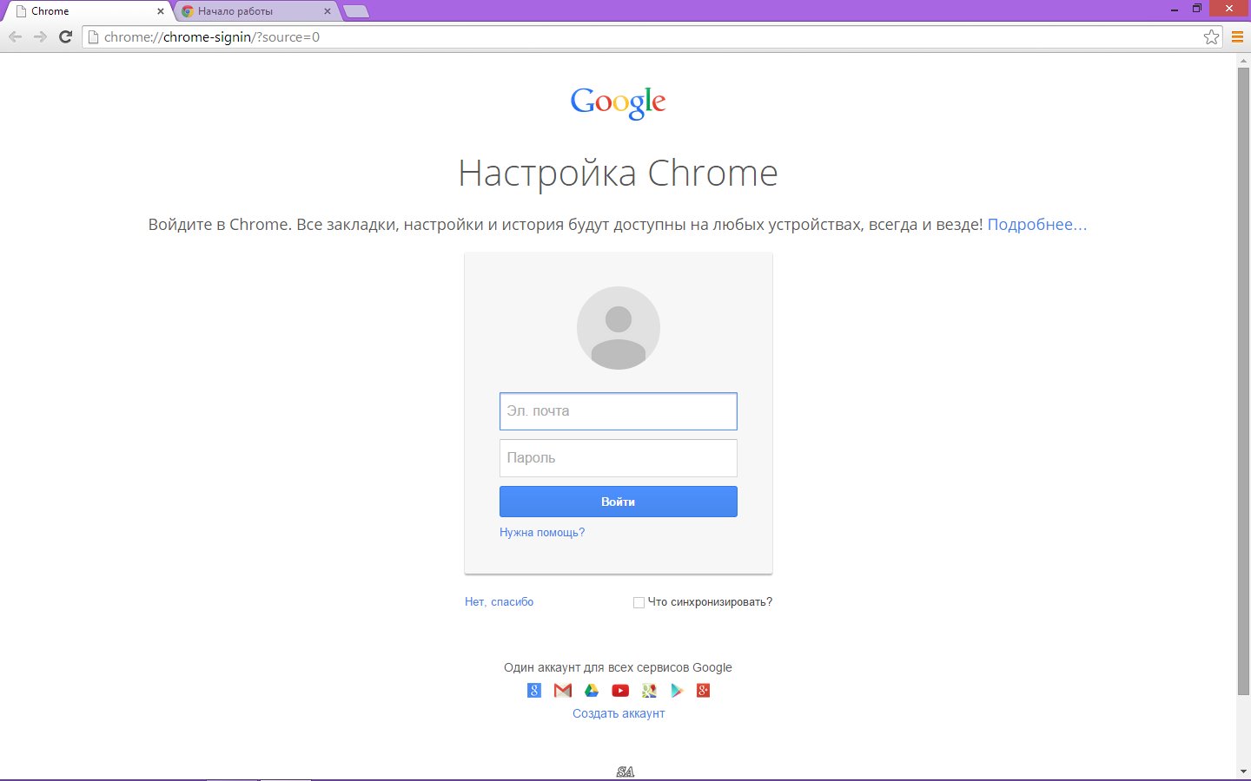Open Gmail via its service icon

pyautogui.click(x=562, y=690)
